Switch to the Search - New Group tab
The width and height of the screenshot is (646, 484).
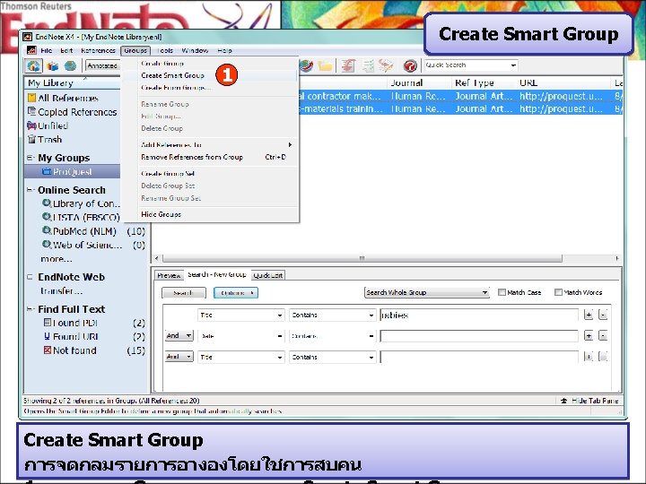(x=217, y=274)
